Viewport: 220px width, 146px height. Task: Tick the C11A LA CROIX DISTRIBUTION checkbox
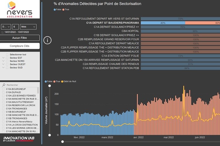coord(3,125)
